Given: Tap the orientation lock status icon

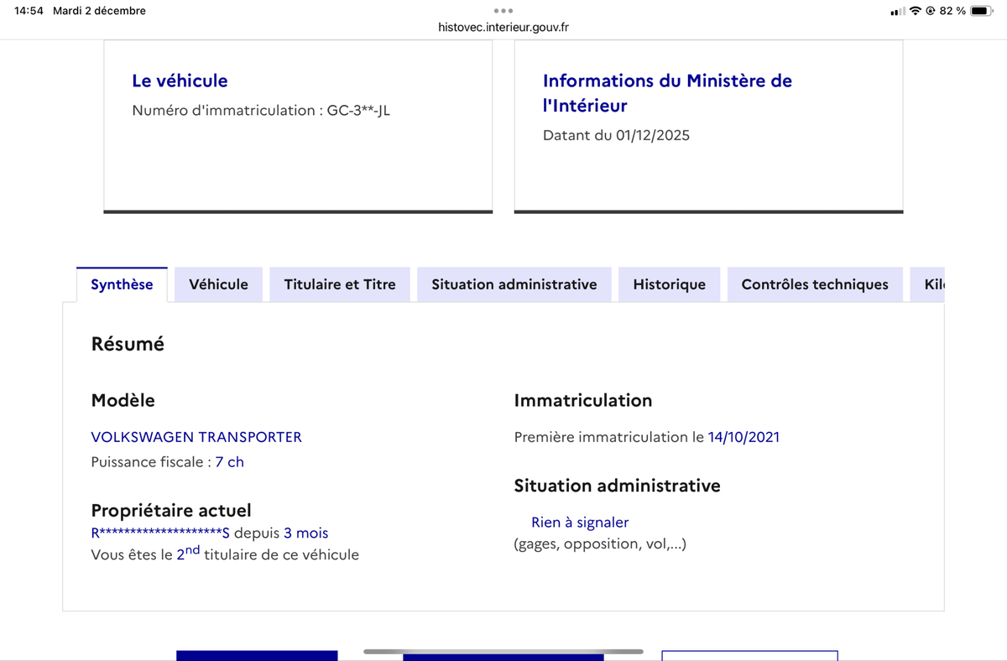Looking at the screenshot, I should click(x=931, y=11).
